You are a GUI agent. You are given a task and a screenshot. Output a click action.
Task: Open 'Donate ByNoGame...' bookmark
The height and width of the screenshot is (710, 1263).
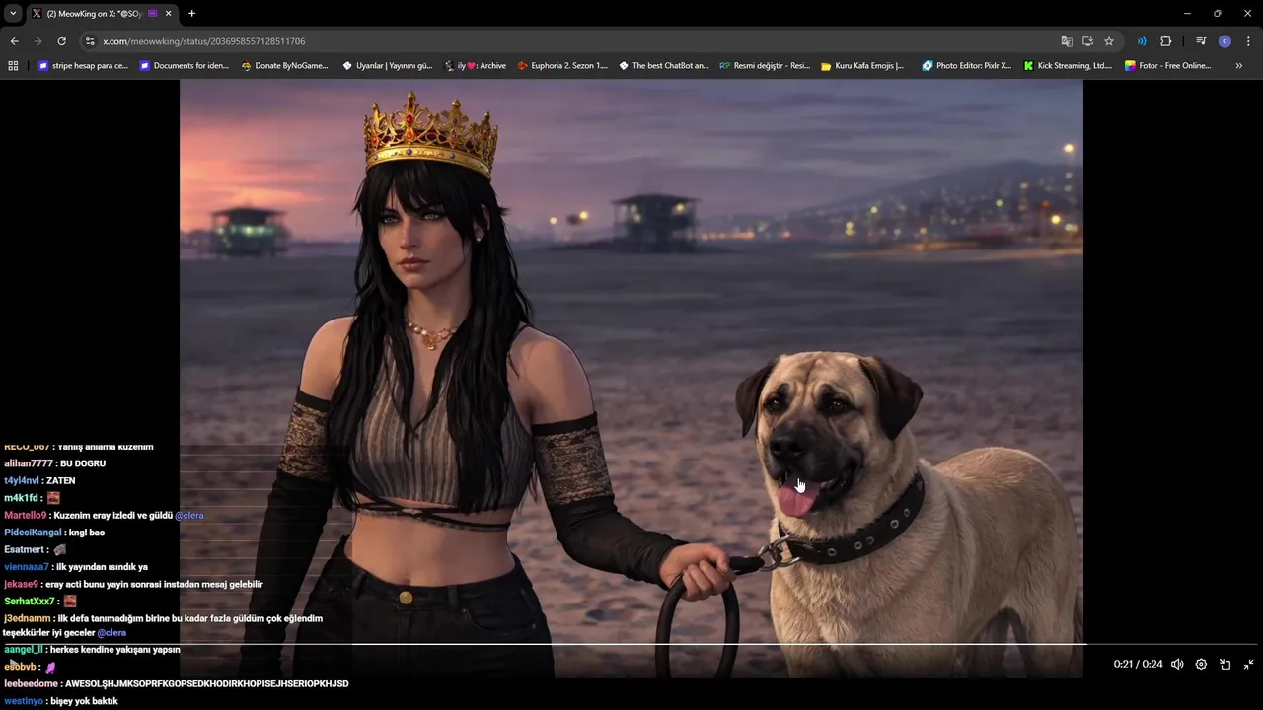[285, 66]
